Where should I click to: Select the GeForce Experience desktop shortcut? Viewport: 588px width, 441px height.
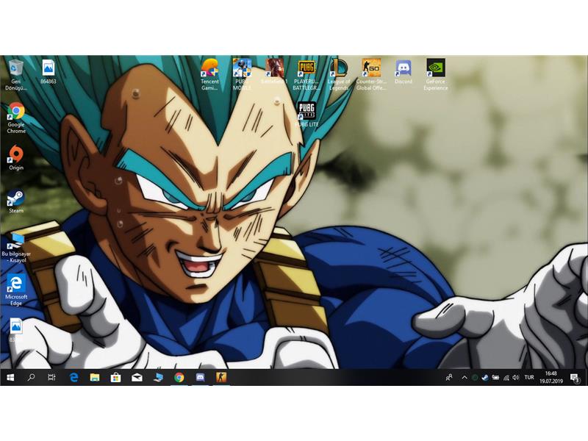coord(436,75)
